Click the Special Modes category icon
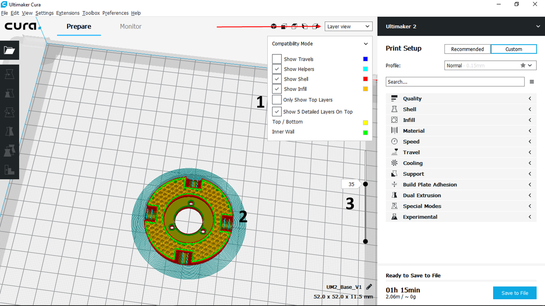 (394, 206)
